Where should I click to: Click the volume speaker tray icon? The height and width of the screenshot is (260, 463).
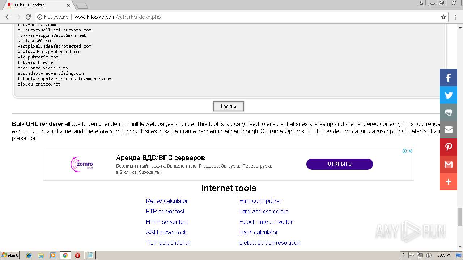(x=429, y=255)
